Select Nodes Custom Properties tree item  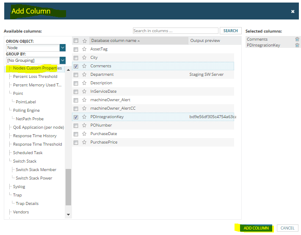coord(37,68)
